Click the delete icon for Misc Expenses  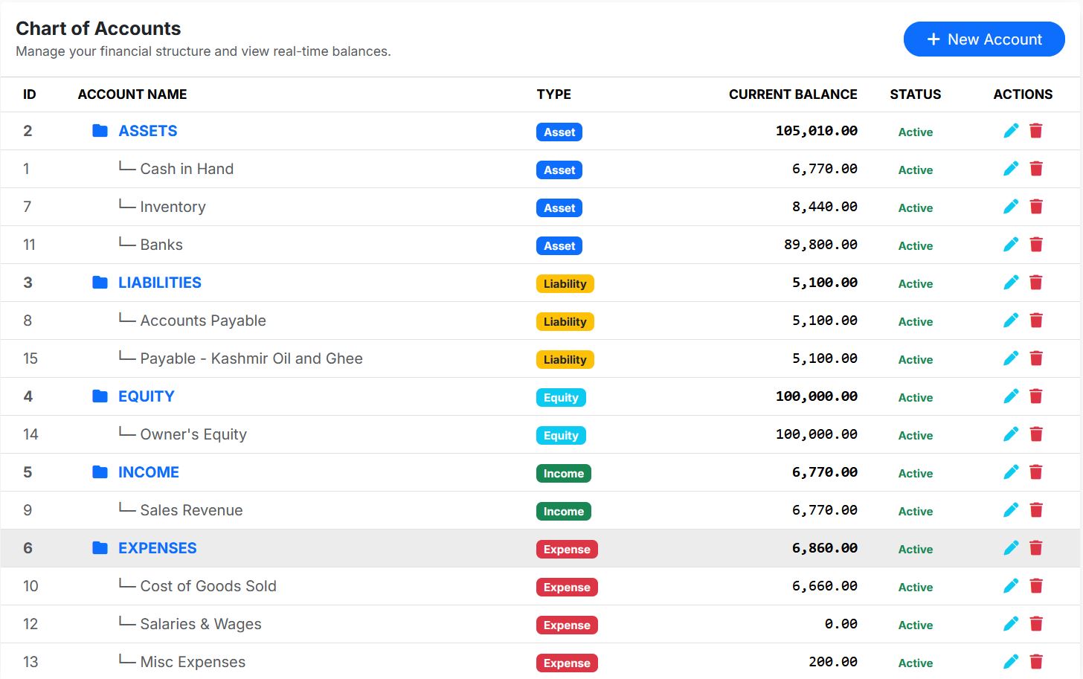pos(1036,661)
